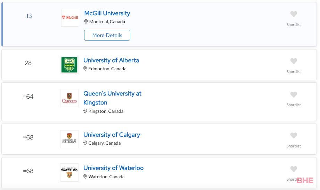
Task: Click location pin beside Edmonton, Canada
Action: [x=85, y=69]
